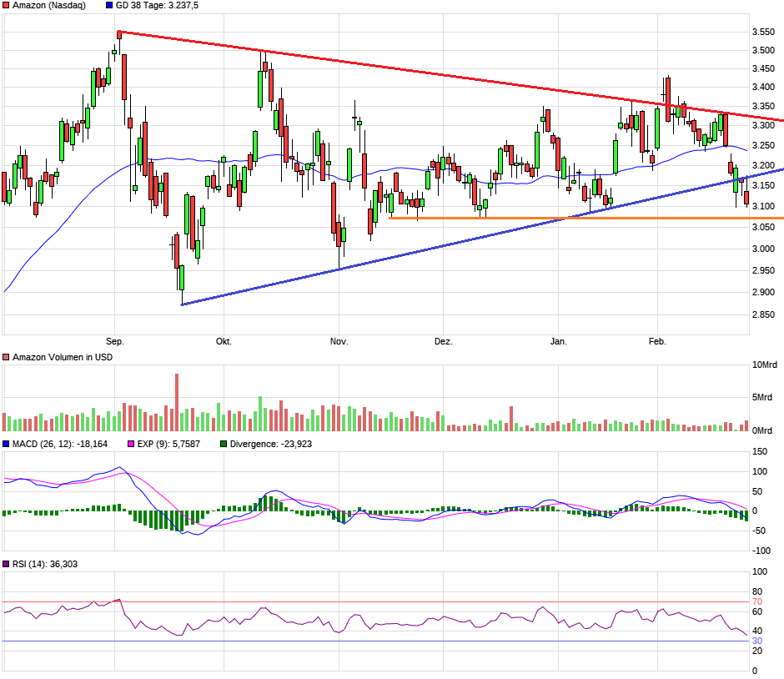Click the lowest candle where blue trendline begins

coord(182,278)
